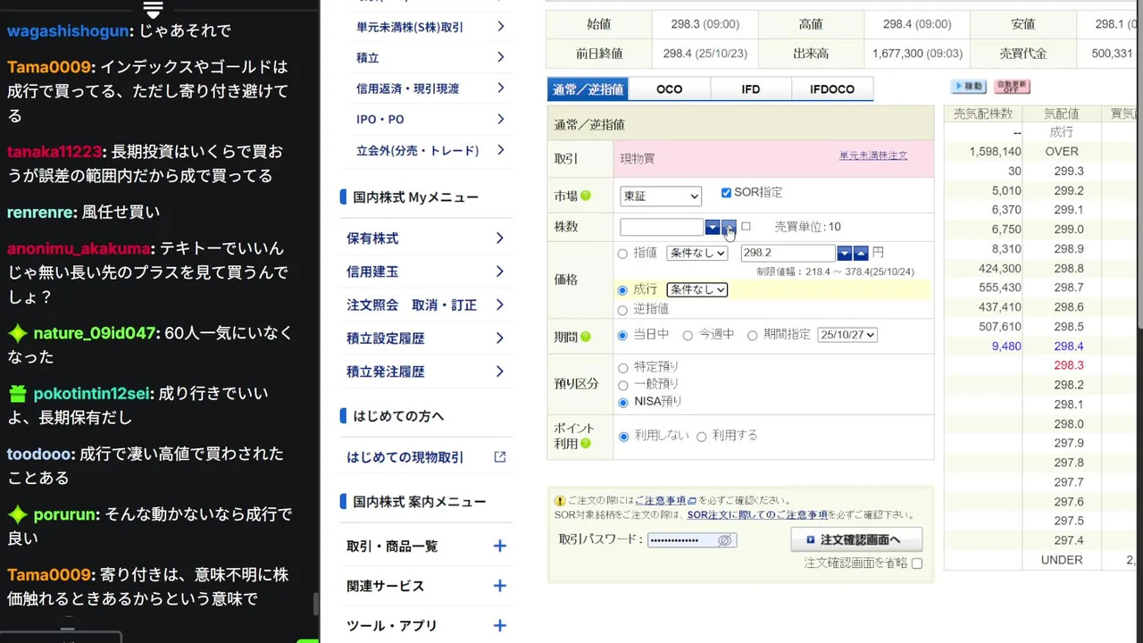Toggle password visibility eye icon

[725, 540]
